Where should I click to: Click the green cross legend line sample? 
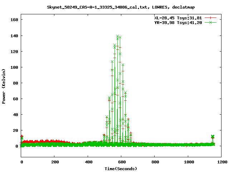210,22
